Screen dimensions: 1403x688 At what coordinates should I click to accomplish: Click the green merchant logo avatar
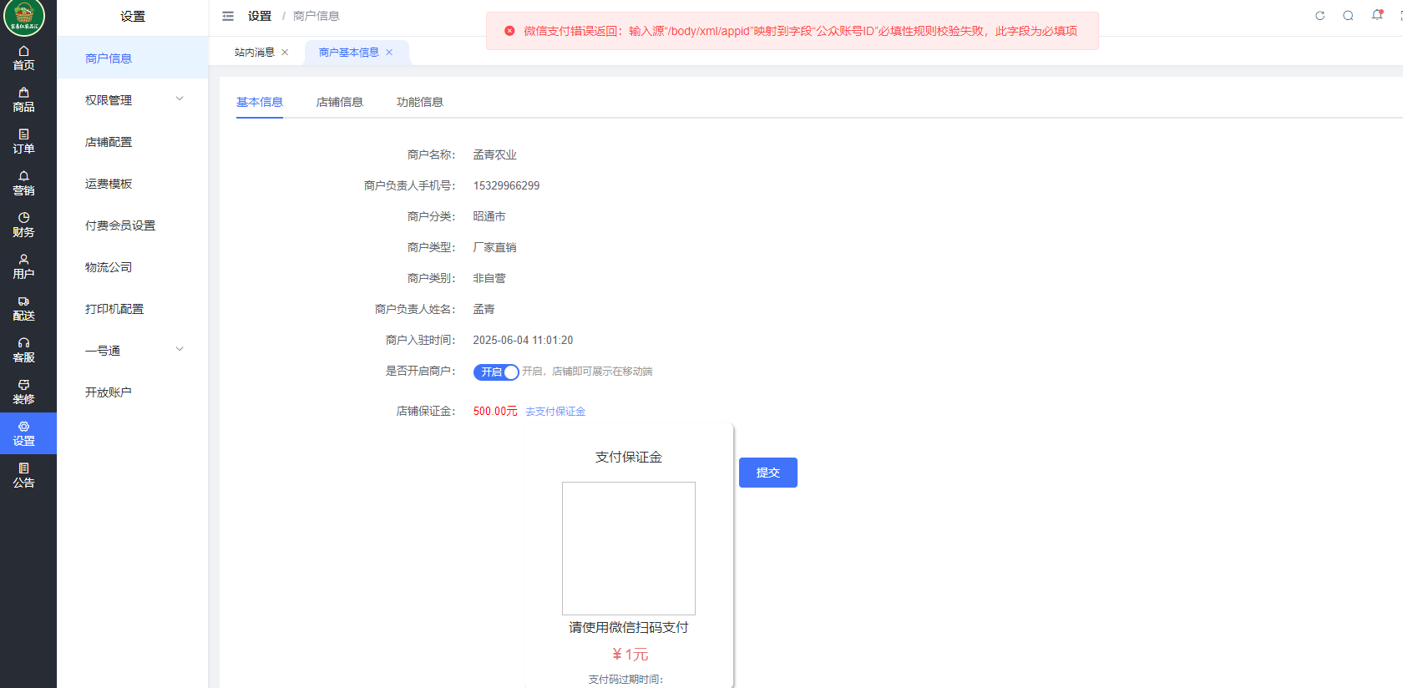coord(24,17)
